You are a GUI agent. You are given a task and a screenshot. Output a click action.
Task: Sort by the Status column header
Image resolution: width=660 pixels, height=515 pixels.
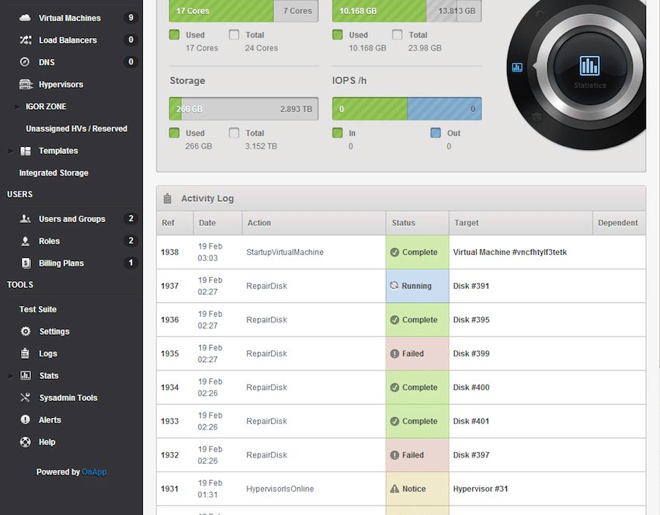[417, 223]
